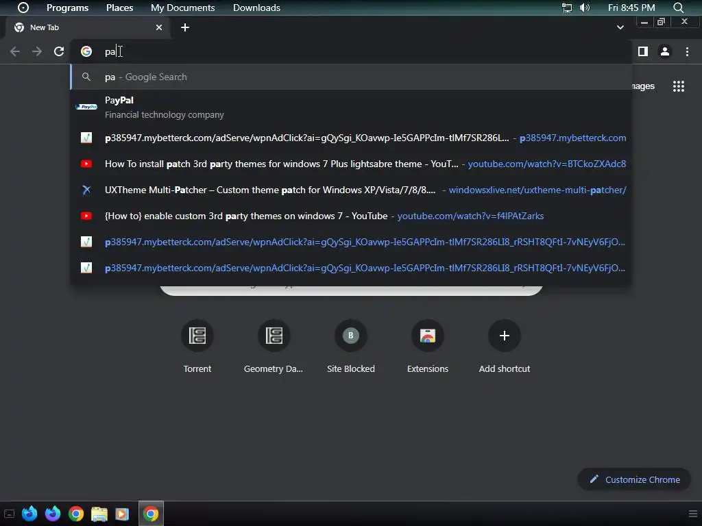Open the media player taskbar icon

pos(122,514)
